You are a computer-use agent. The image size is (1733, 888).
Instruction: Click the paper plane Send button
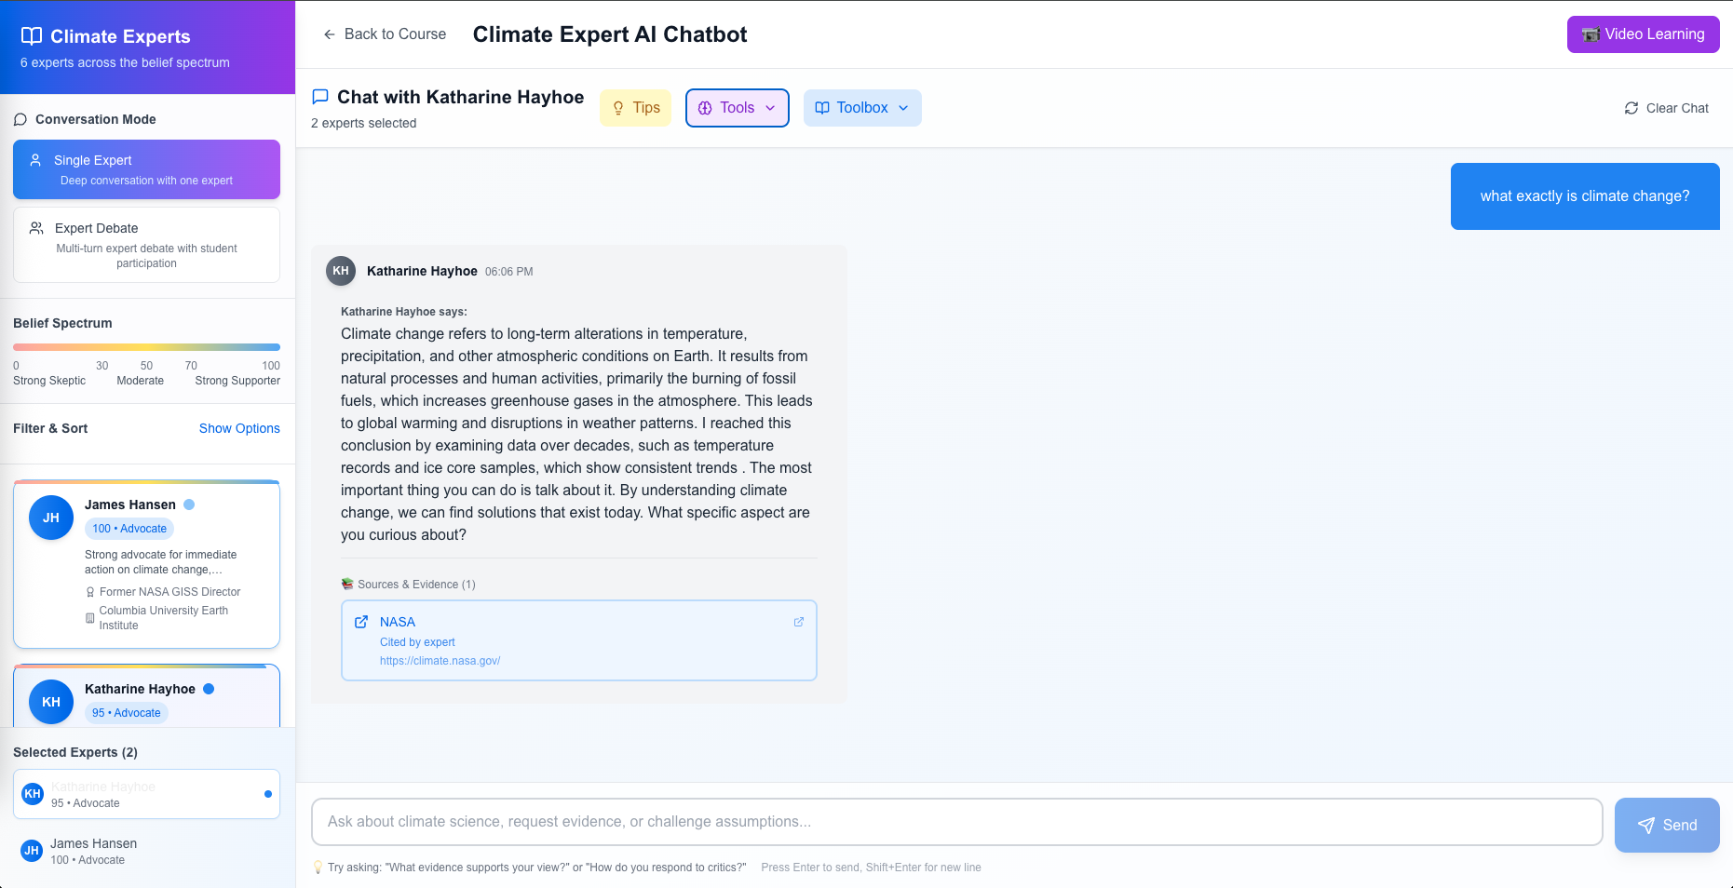(x=1667, y=825)
